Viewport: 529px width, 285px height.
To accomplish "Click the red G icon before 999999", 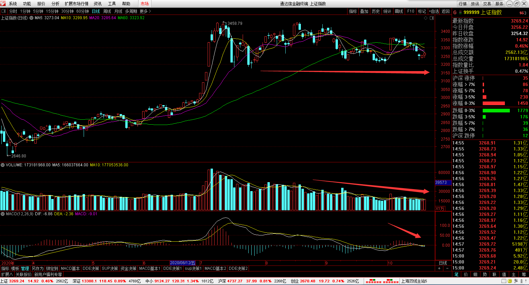I will click(x=455, y=13).
